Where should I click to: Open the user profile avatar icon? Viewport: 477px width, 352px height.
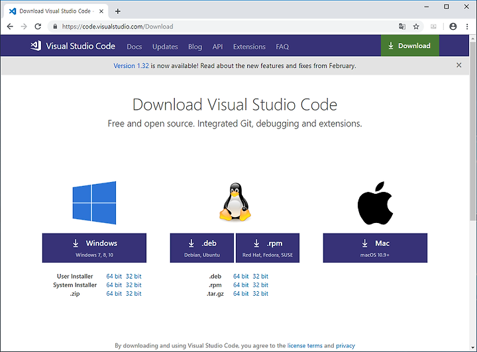pyautogui.click(x=453, y=26)
